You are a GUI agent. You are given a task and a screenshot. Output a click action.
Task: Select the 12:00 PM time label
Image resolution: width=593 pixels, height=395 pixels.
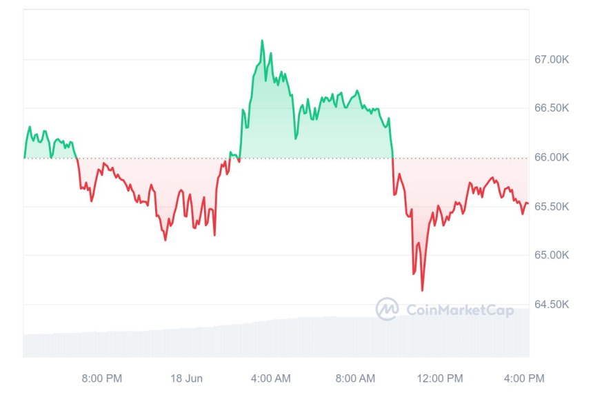pyautogui.click(x=441, y=378)
